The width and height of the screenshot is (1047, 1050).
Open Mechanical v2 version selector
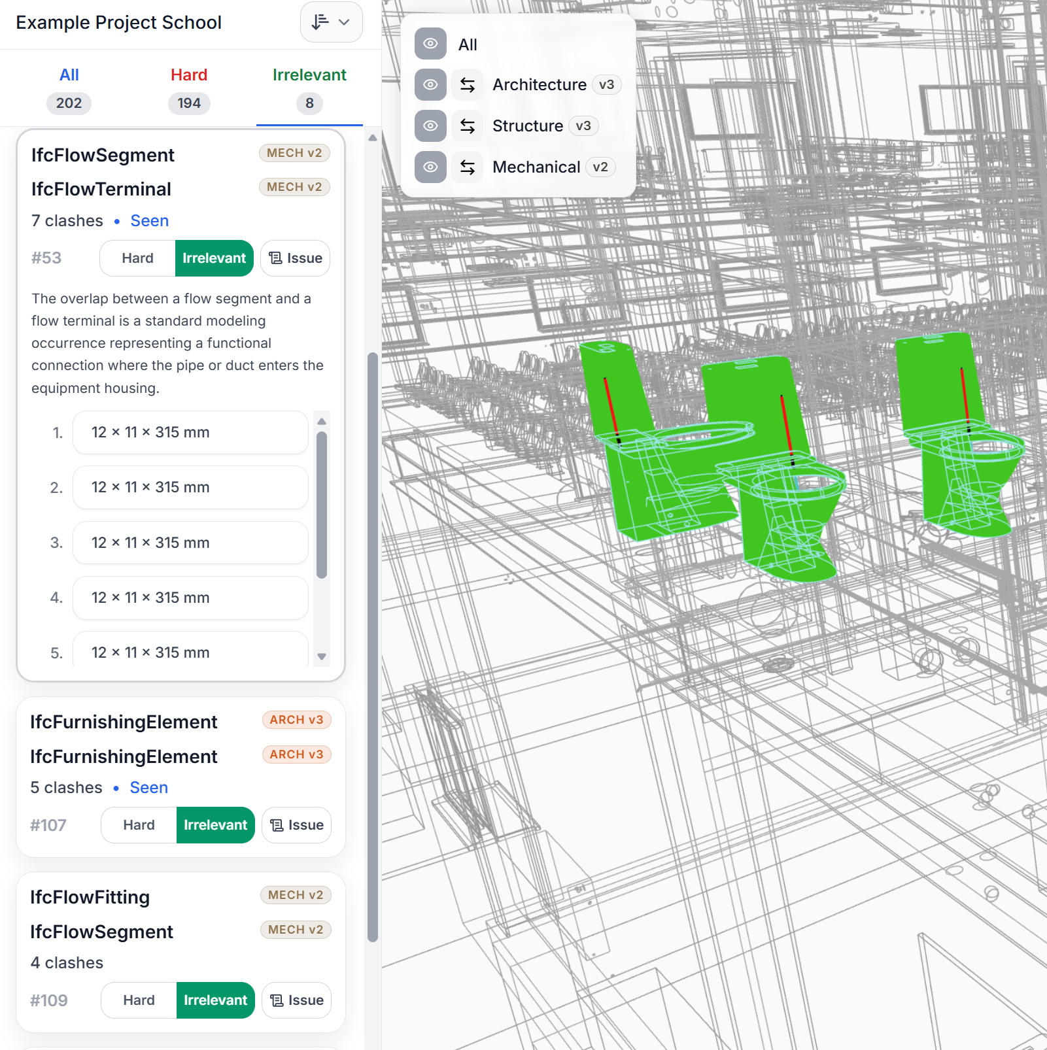click(x=600, y=167)
